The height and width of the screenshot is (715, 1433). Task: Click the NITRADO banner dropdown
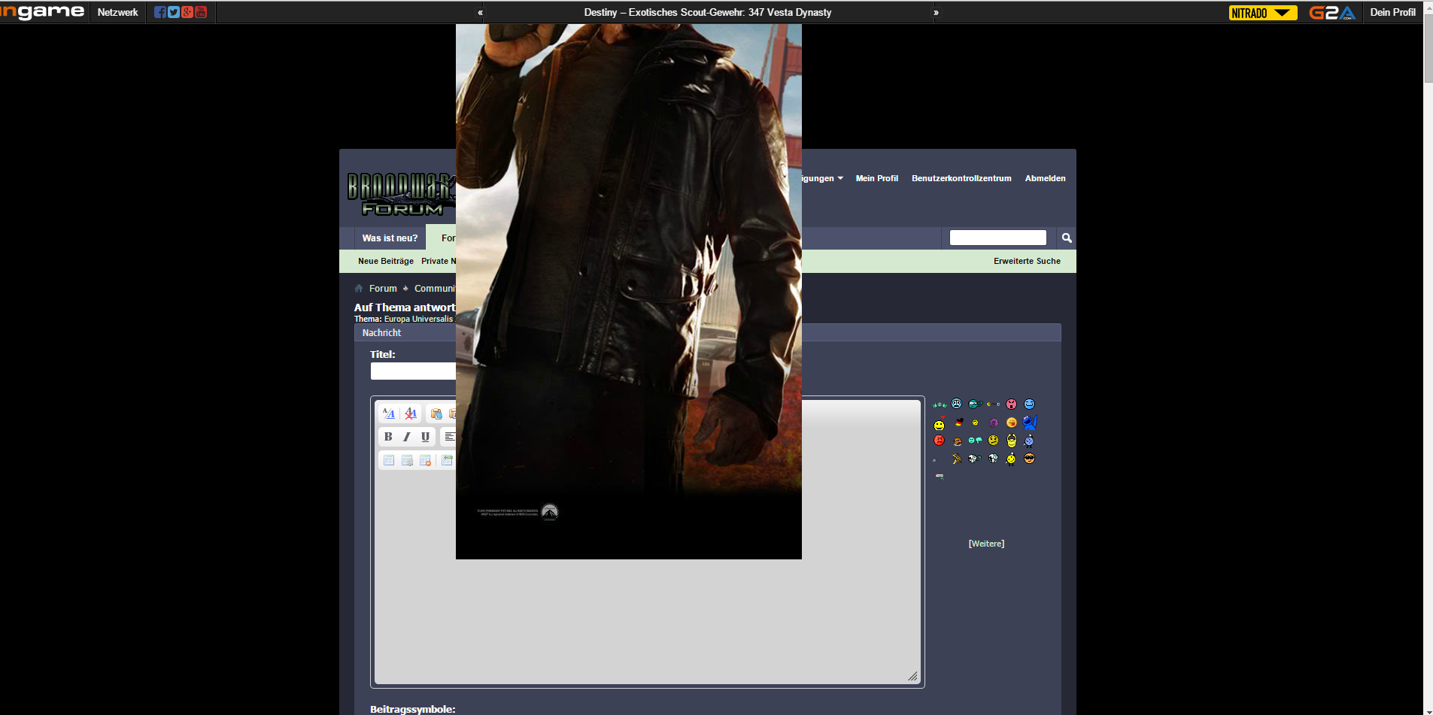(1263, 13)
